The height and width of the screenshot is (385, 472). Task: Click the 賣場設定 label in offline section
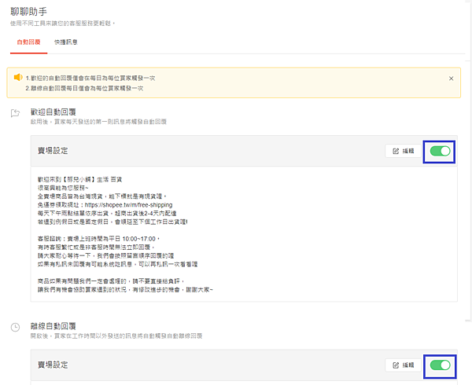[x=53, y=365]
